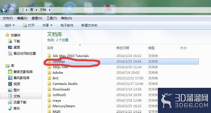The image size is (211, 113).
Task: Select 库 breadcrumb in address bar
Action: 32,10
